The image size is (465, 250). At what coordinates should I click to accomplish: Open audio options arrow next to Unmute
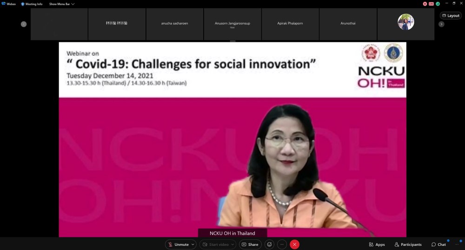[x=193, y=244]
